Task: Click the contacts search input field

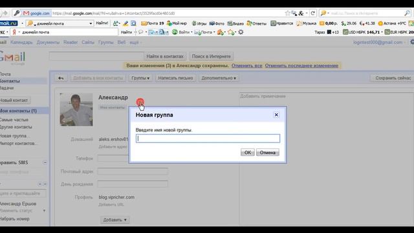Action: click(x=96, y=56)
